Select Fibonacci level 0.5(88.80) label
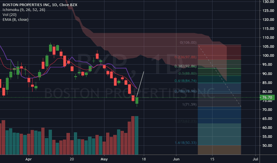This screenshot has width=277, height=163. point(188,73)
